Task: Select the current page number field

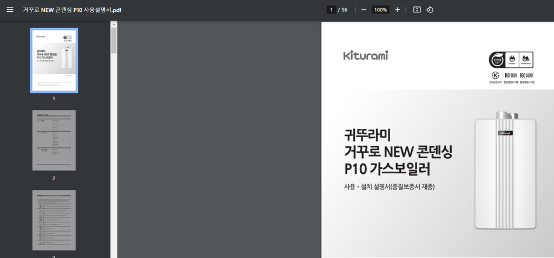Action: [x=331, y=10]
